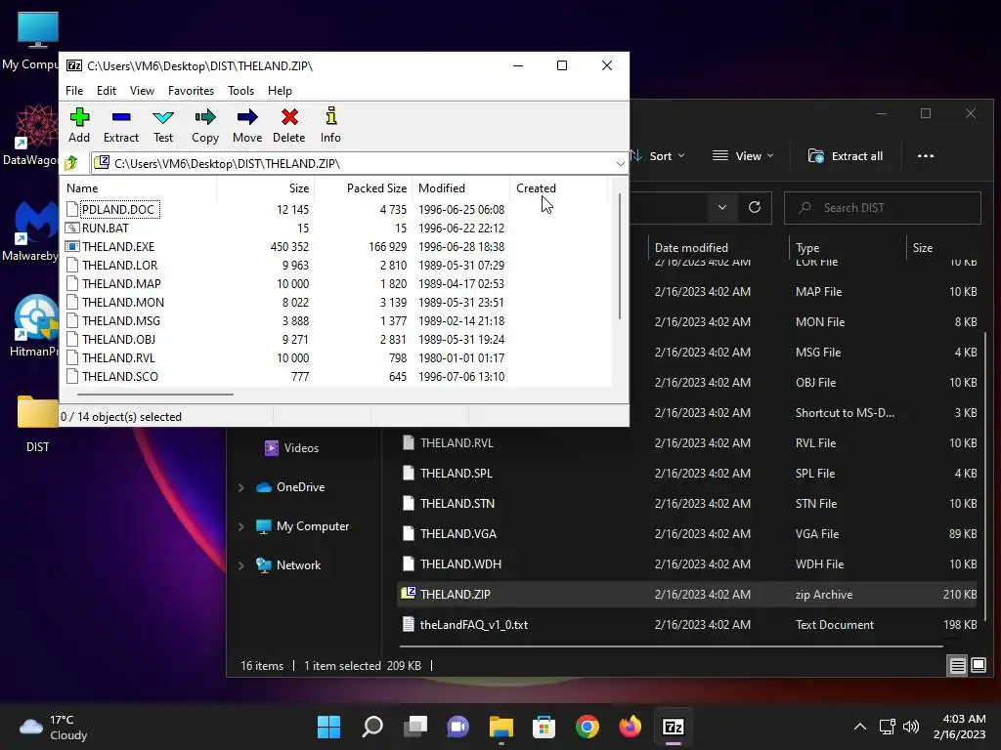The height and width of the screenshot is (750, 1001).
Task: Expand Explorer address bar history dropdown
Action: click(722, 207)
